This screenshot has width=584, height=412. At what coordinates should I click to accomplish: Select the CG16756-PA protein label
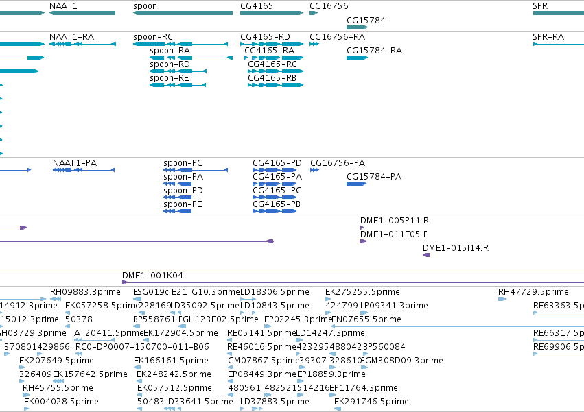coord(338,163)
